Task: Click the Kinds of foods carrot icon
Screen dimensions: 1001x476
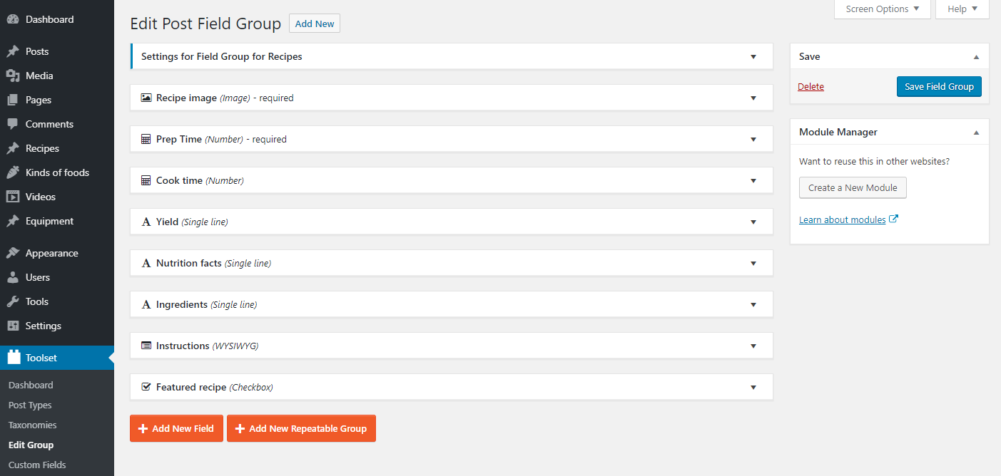Action: point(13,172)
